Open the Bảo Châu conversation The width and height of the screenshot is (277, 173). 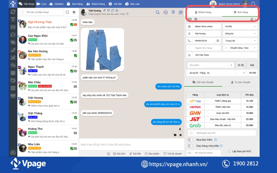point(48,86)
